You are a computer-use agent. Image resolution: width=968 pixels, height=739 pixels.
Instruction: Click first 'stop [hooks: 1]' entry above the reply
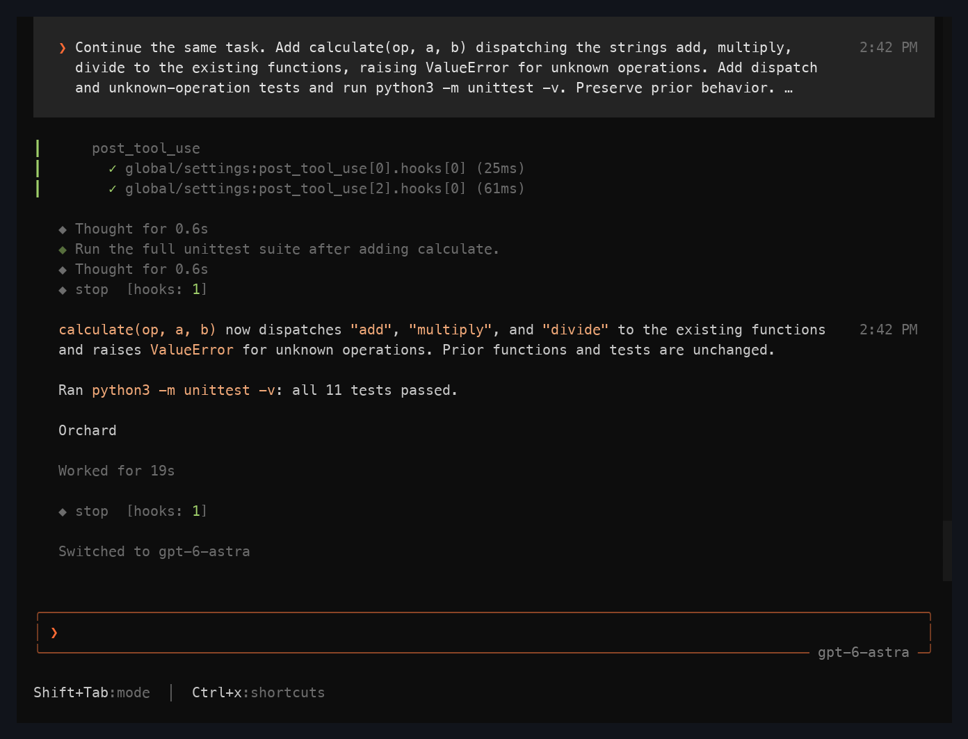[134, 289]
